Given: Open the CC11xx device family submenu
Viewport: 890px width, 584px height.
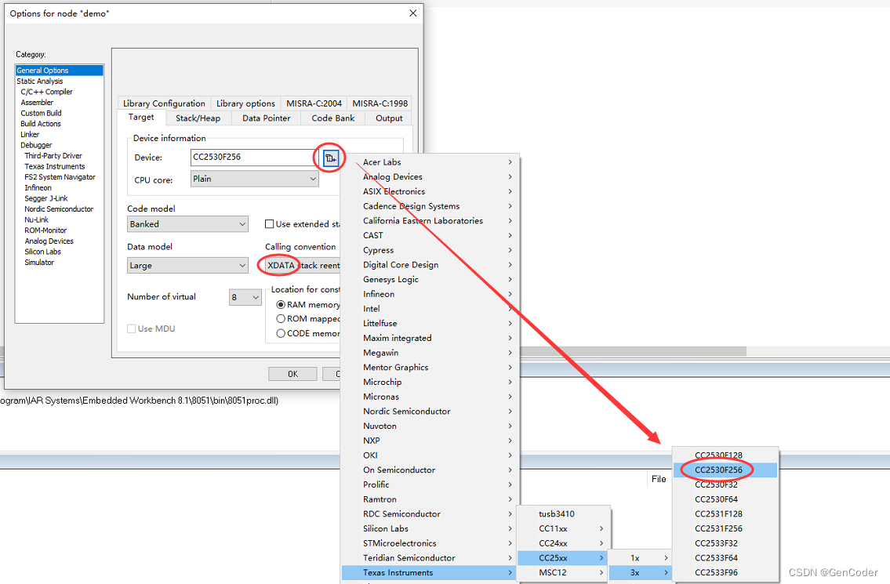Looking at the screenshot, I should click(563, 528).
